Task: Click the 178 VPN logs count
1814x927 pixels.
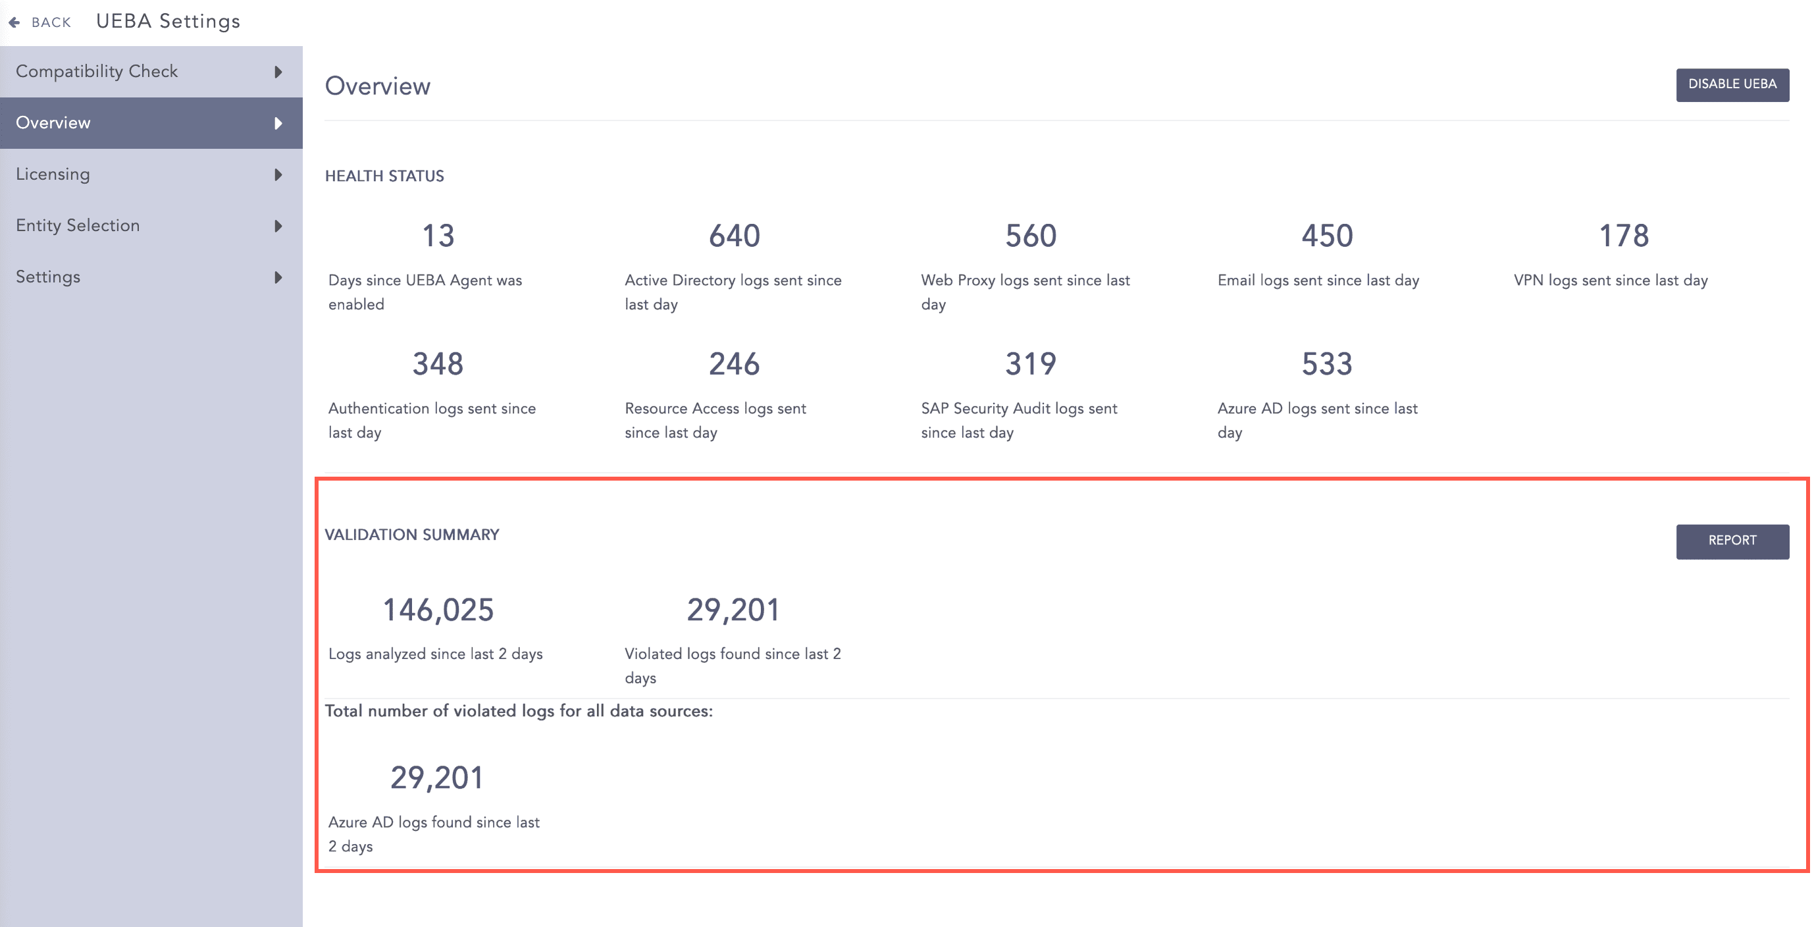Action: (x=1623, y=236)
